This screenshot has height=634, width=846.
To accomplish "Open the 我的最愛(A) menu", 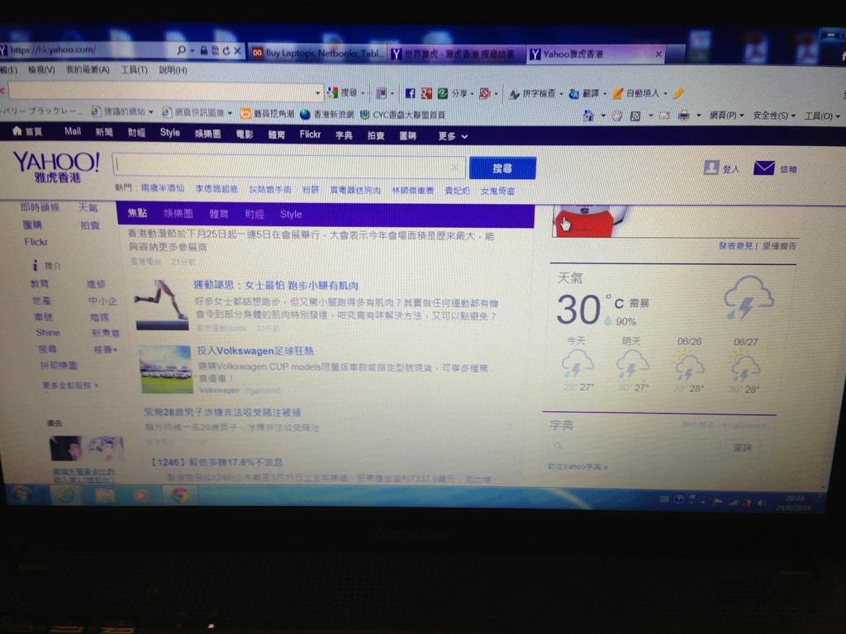I will click(x=88, y=69).
